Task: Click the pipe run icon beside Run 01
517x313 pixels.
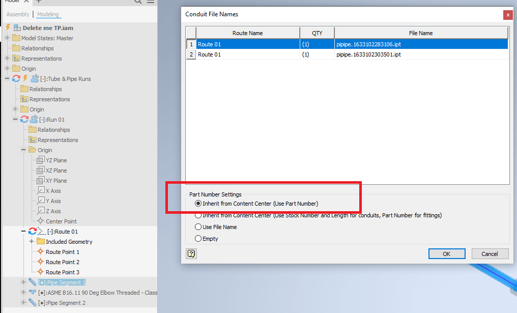Action: pyautogui.click(x=34, y=120)
